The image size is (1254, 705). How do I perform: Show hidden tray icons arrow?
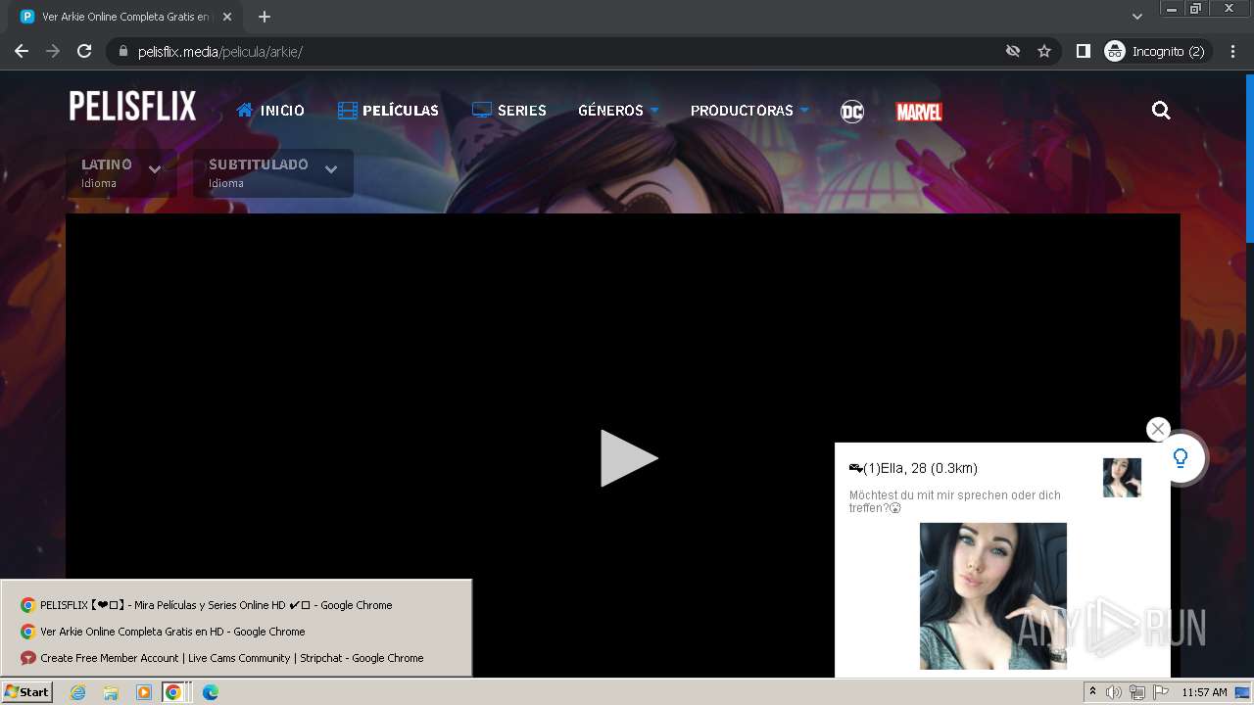pyautogui.click(x=1092, y=692)
